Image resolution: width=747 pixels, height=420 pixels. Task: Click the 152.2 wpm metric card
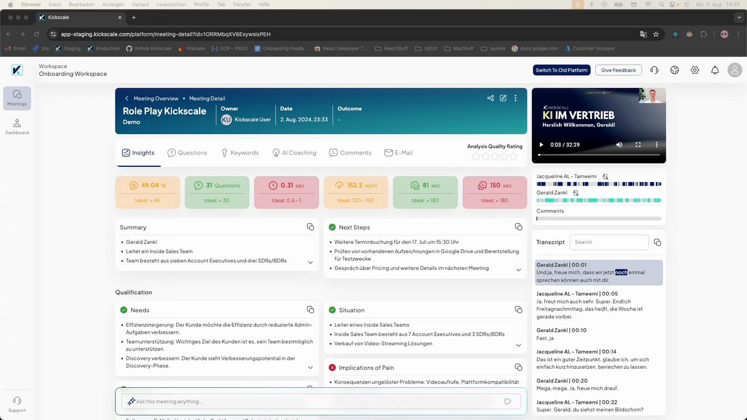click(x=355, y=192)
